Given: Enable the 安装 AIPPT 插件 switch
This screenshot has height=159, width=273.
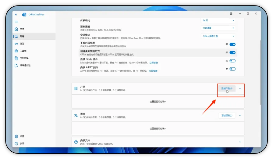Looking at the screenshot, I should [x=232, y=69].
